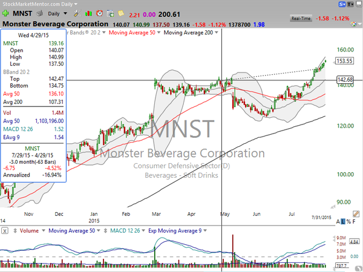Expand the volume pane Moving Average 50 dropdown
The image size is (363, 272).
point(99,231)
